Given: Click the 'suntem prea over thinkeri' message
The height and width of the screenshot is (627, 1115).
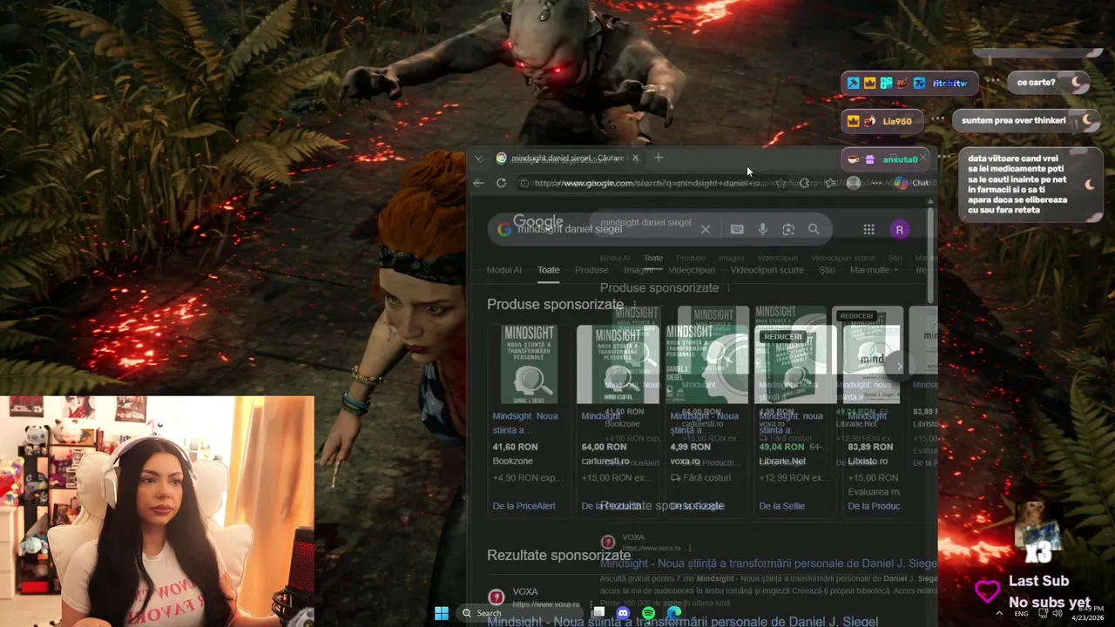Looking at the screenshot, I should tap(1014, 120).
